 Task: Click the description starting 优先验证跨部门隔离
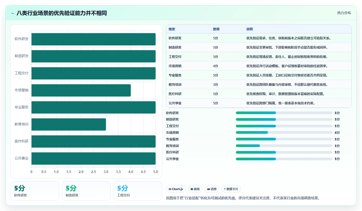281,103
